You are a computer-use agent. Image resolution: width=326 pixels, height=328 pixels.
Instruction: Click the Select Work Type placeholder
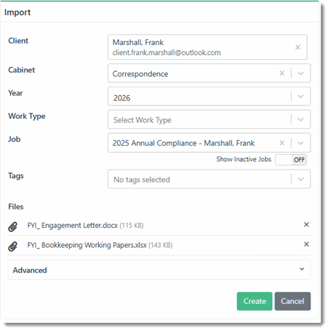tap(143, 120)
